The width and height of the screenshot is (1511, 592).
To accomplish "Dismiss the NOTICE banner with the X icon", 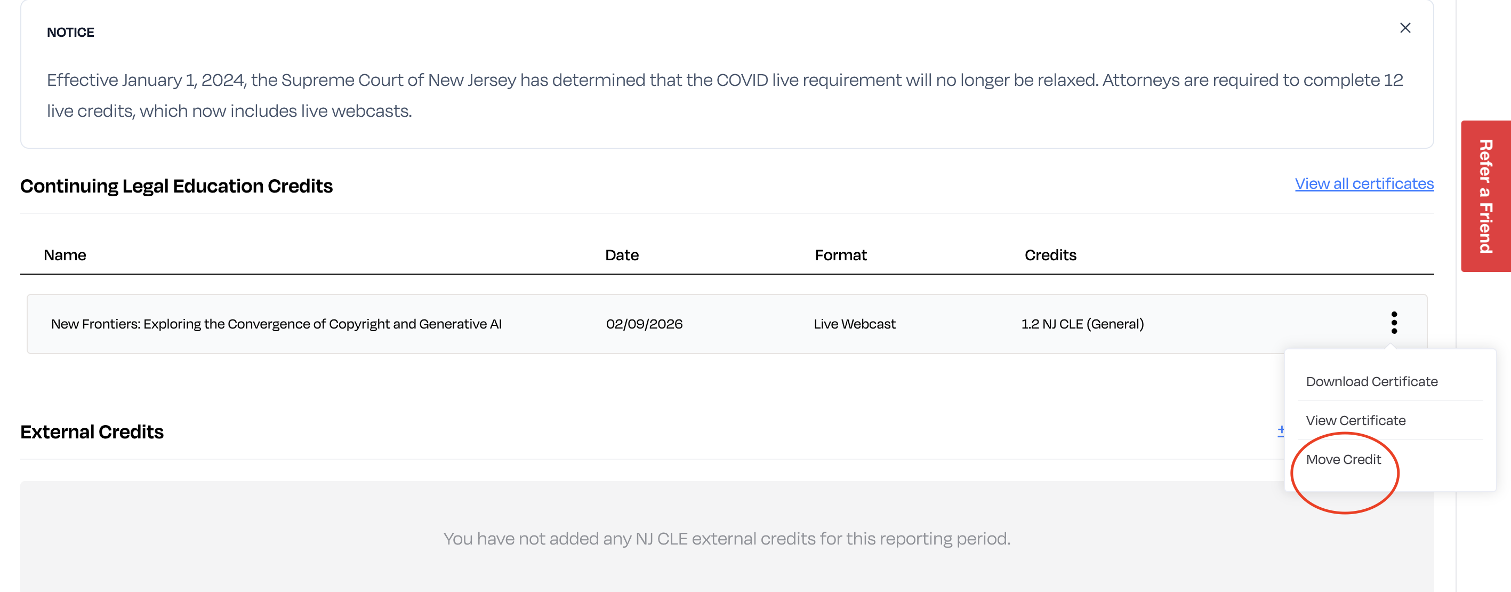I will tap(1405, 28).
